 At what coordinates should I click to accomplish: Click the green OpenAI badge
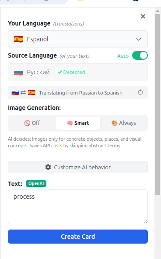pyautogui.click(x=36, y=183)
